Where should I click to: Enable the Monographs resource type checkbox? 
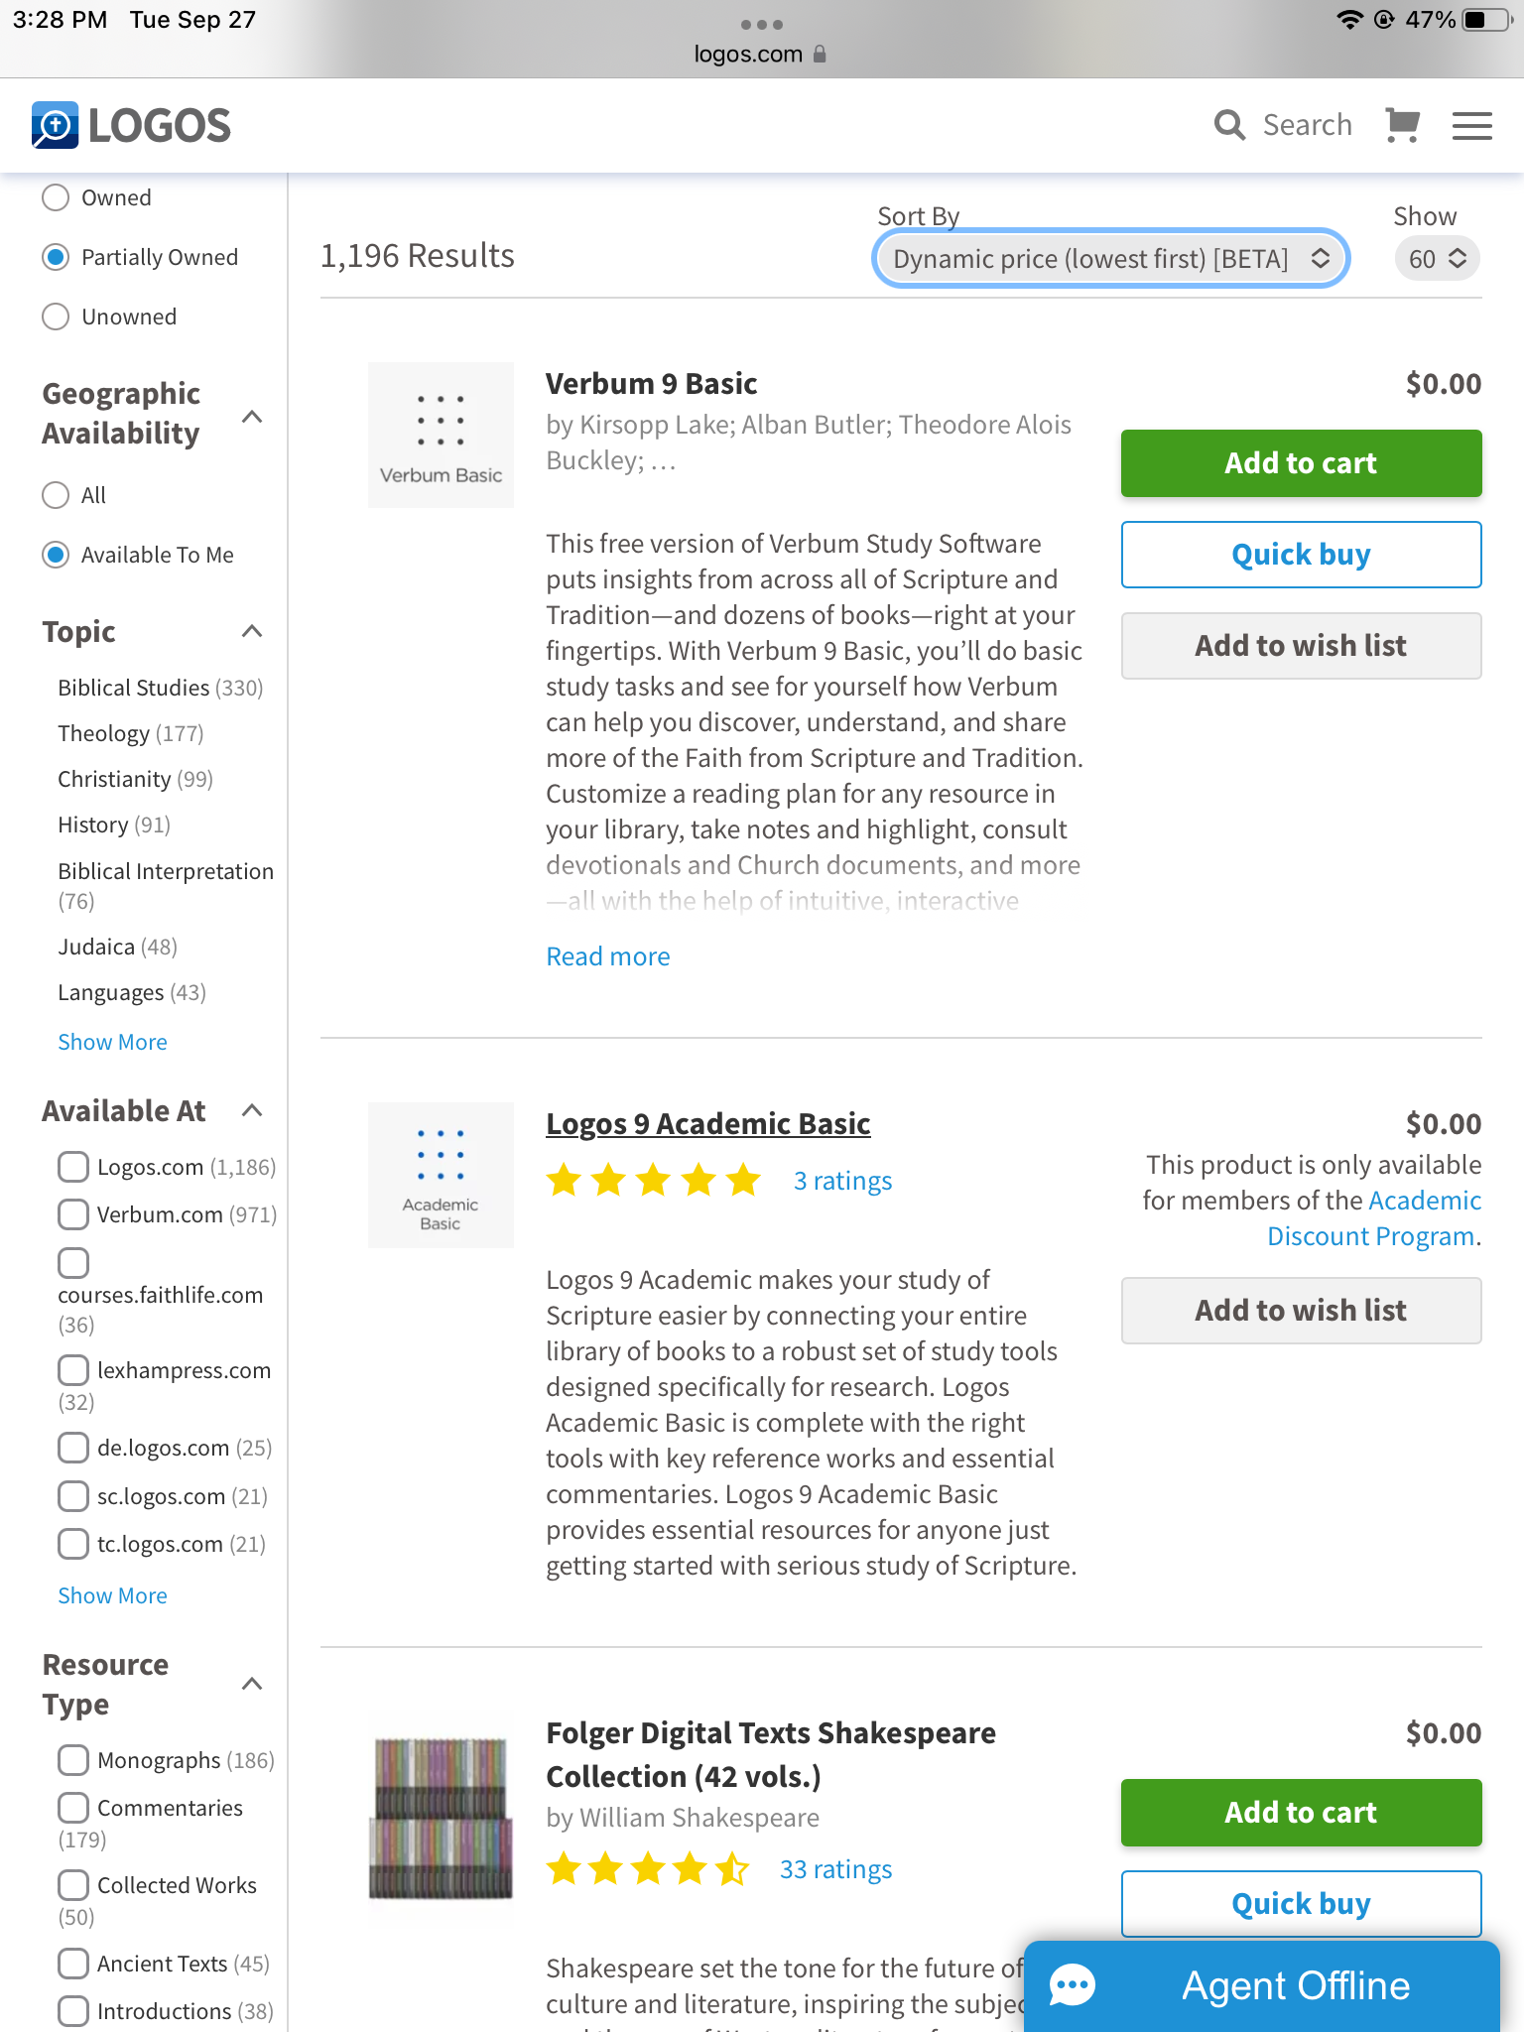(x=73, y=1760)
